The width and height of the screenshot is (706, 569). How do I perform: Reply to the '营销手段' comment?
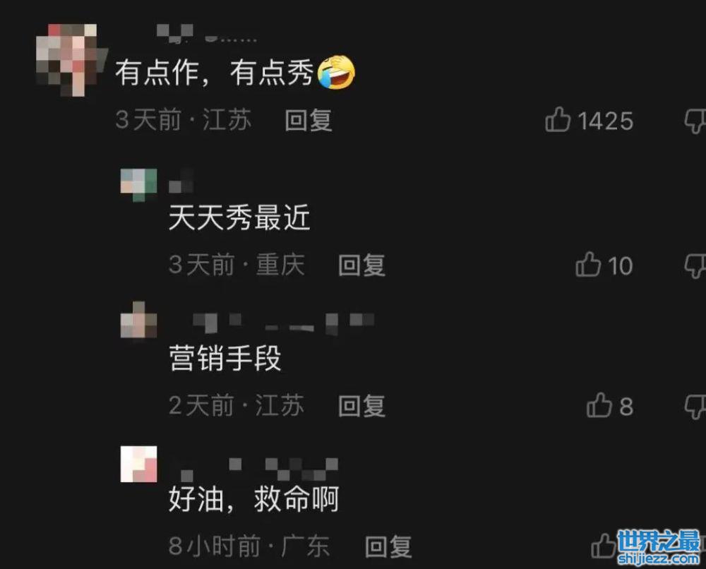pos(362,406)
